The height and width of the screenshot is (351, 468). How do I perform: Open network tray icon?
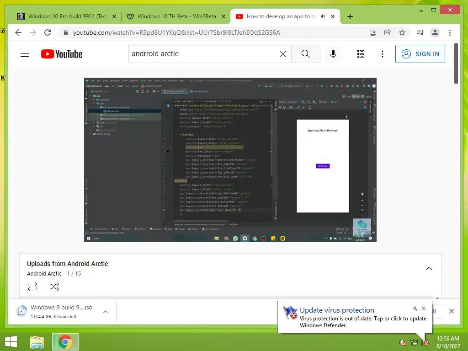click(414, 342)
